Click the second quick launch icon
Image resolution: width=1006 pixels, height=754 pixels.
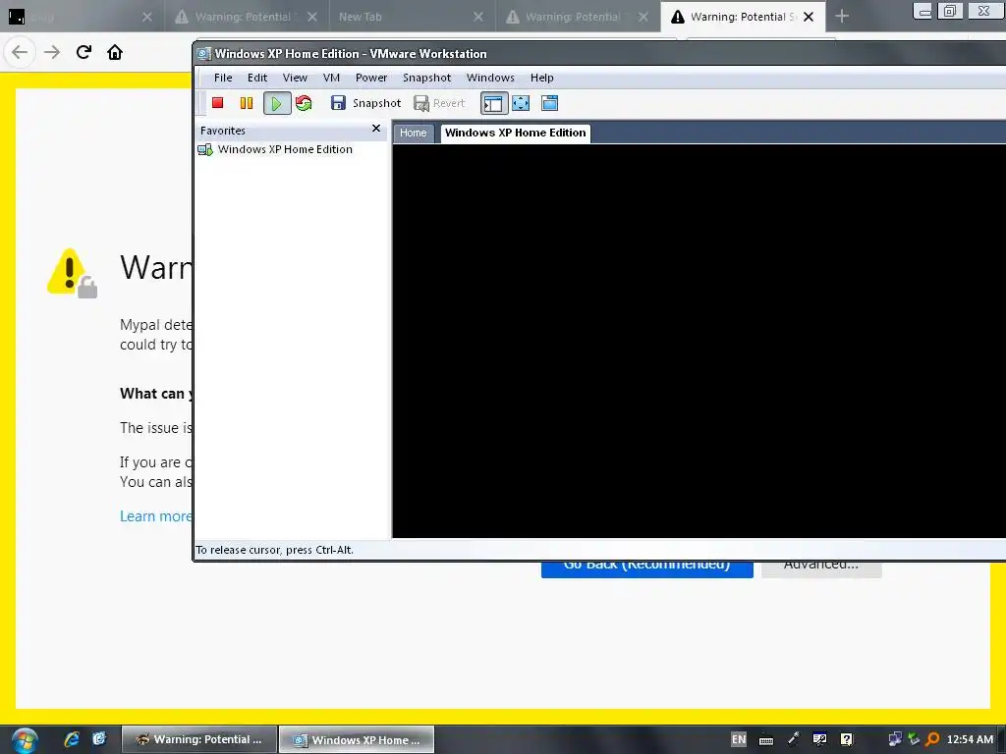pyautogui.click(x=99, y=739)
